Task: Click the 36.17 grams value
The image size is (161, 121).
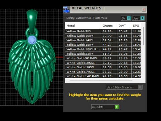Action: pyautogui.click(x=107, y=58)
